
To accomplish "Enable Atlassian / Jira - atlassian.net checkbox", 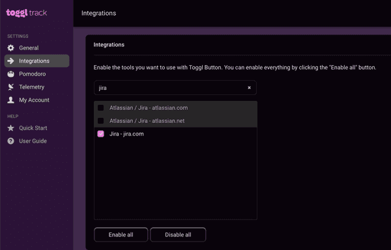I will click(x=101, y=120).
